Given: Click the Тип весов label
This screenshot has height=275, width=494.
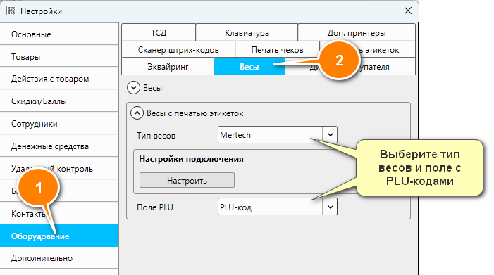Looking at the screenshot, I should pyautogui.click(x=156, y=136).
